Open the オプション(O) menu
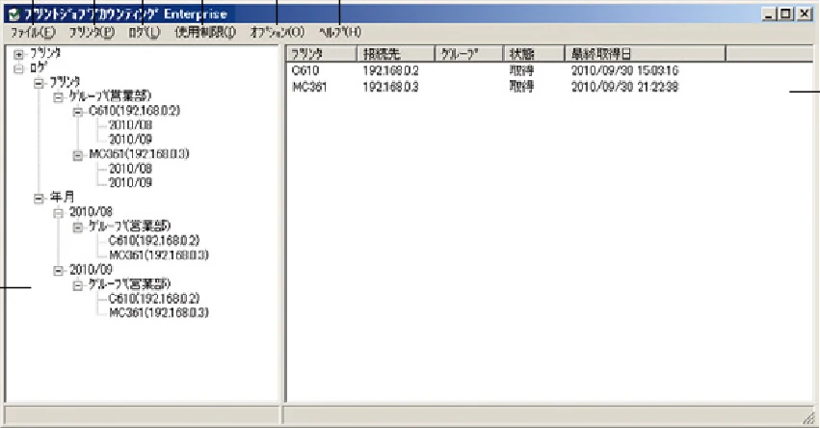Screen dimensions: 820x428 [277, 32]
